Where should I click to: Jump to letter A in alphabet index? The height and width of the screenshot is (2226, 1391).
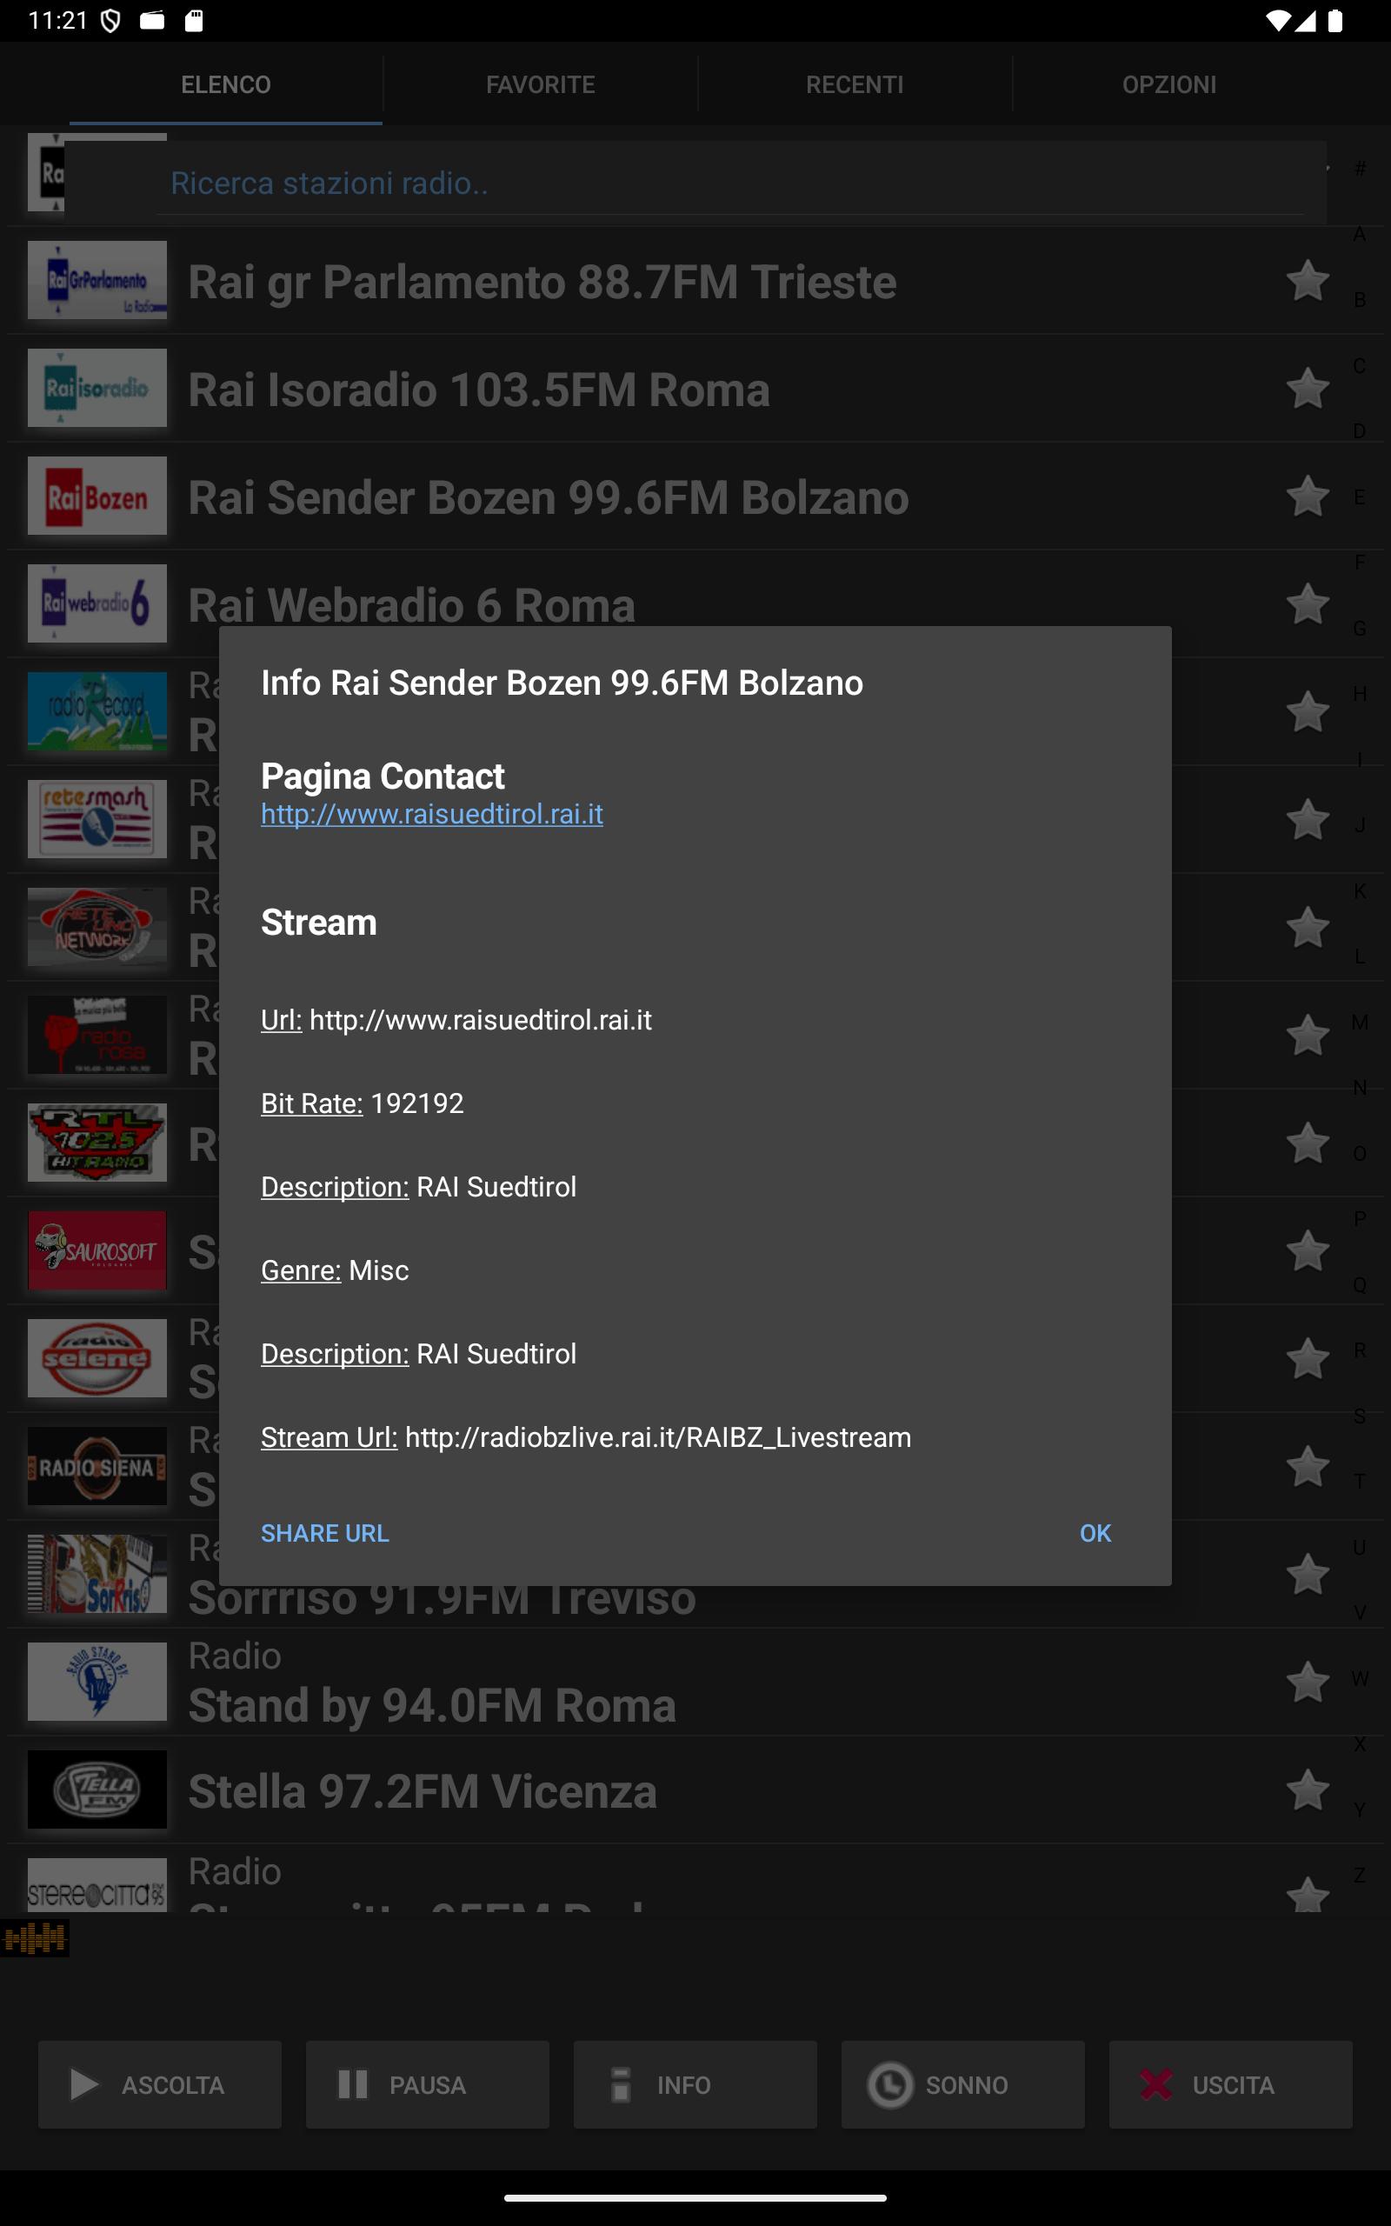tap(1360, 235)
